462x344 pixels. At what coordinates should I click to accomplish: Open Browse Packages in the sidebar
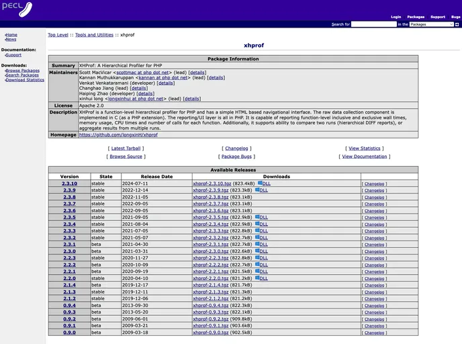[x=22, y=71]
